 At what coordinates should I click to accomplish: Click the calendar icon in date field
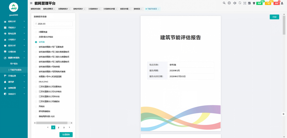(36, 24)
